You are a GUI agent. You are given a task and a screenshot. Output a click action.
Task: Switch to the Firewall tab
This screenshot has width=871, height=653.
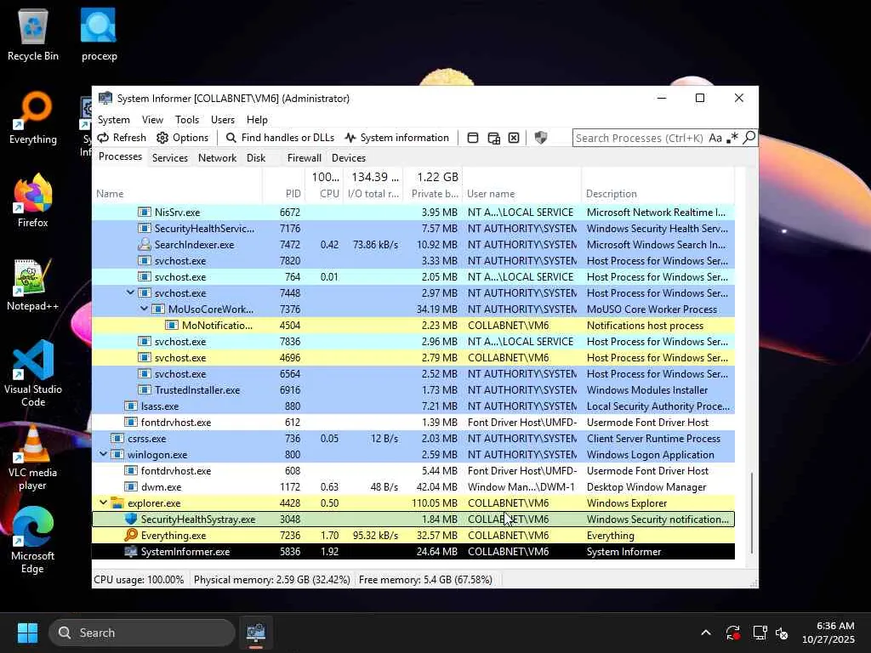305,157
